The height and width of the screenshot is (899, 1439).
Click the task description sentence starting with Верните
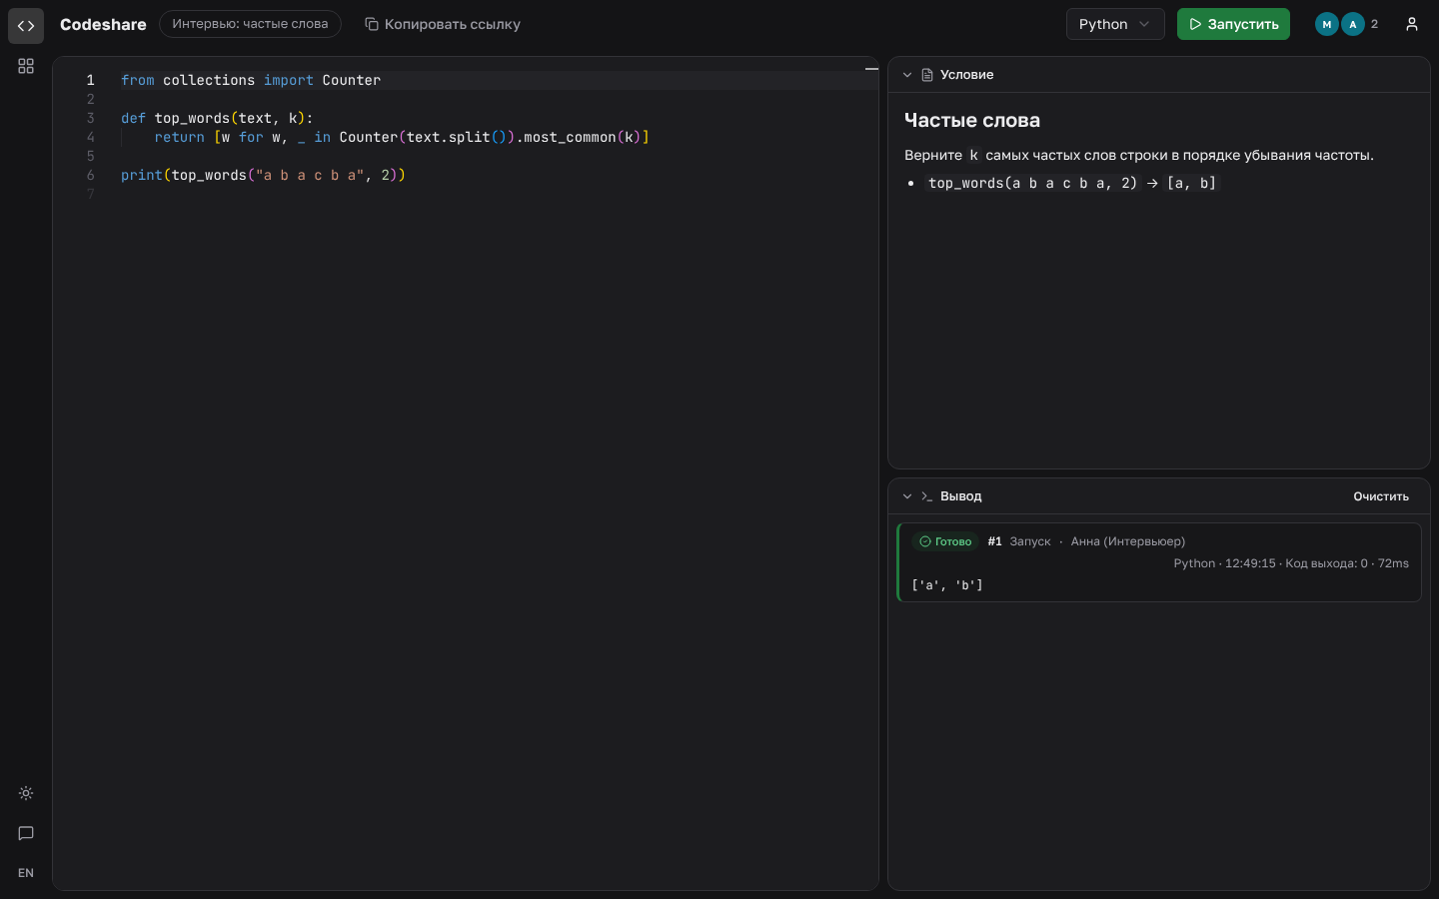(1139, 155)
